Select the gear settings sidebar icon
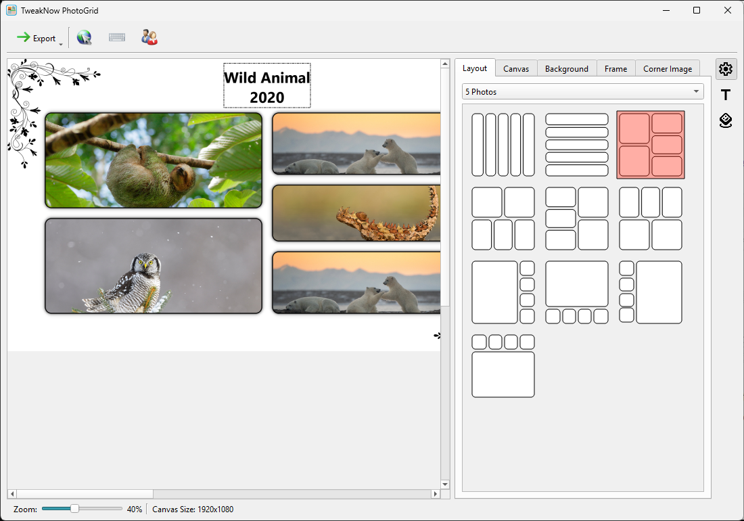 (x=726, y=69)
